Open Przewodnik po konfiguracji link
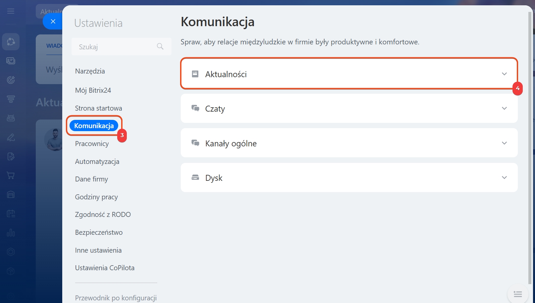This screenshot has width=535, height=303. coord(116,298)
